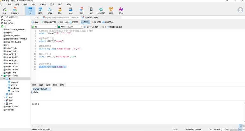The width and height of the screenshot is (245, 131).
Task: Click the 导出结果 export result button
Action: coord(96,22)
